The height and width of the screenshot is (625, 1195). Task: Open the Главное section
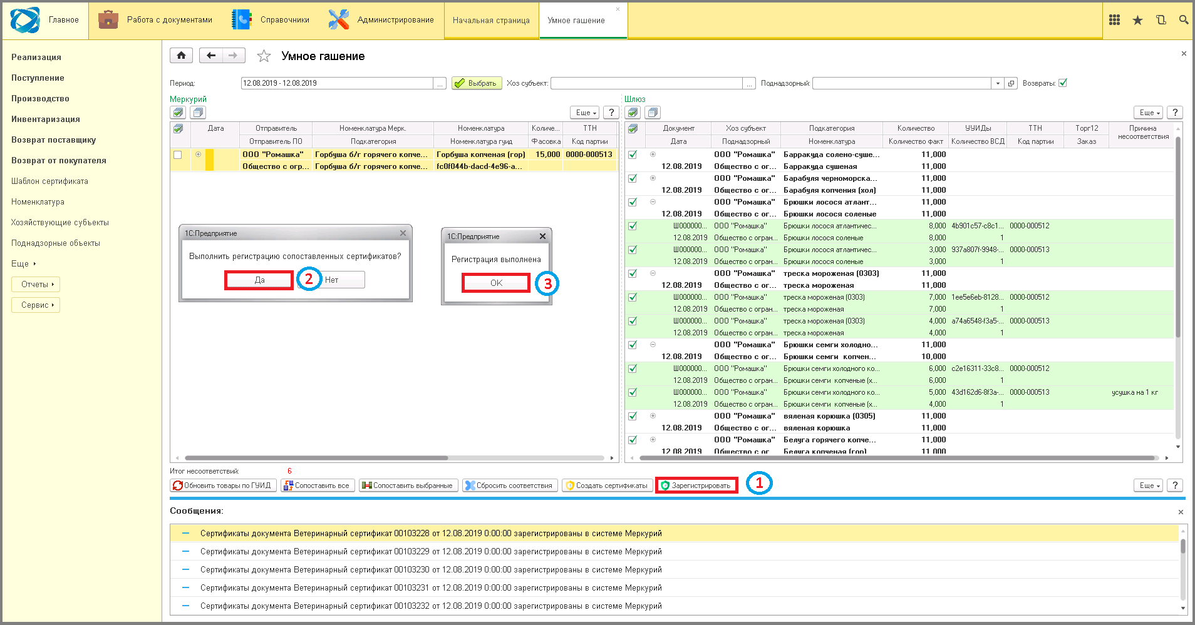[x=64, y=20]
